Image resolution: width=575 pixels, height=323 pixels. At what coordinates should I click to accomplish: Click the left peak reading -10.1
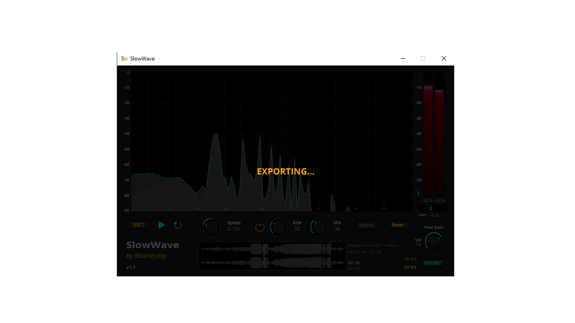pos(427,200)
